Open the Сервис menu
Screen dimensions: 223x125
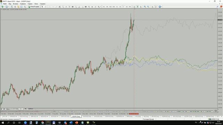30,4
